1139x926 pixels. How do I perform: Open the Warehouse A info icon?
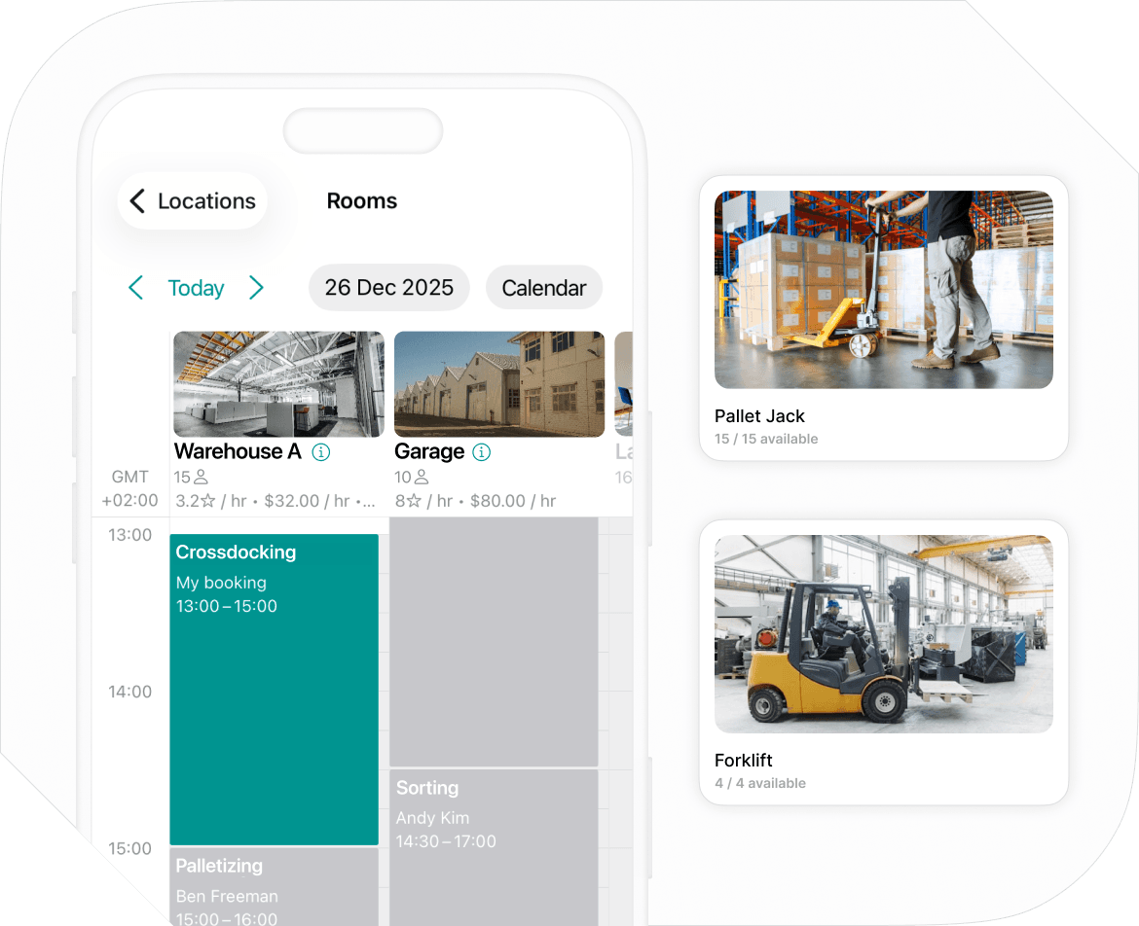point(322,451)
